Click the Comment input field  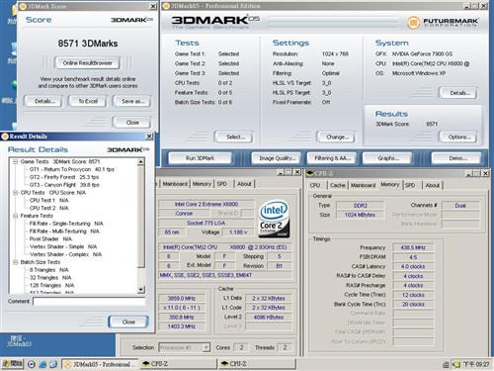coord(89,302)
